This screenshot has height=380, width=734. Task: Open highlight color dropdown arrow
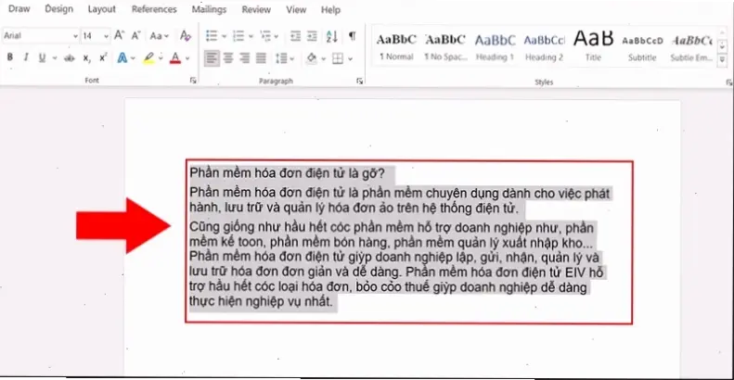(x=161, y=58)
